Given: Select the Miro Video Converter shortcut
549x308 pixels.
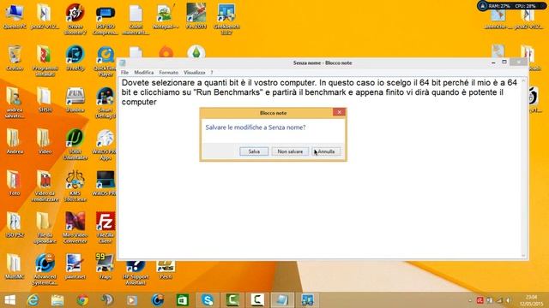Looking at the screenshot, I should (x=75, y=228).
